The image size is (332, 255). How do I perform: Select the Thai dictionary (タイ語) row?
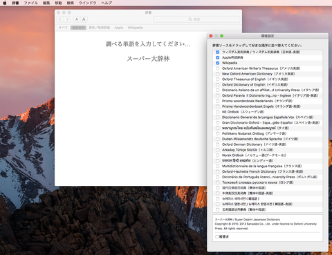click(268, 128)
